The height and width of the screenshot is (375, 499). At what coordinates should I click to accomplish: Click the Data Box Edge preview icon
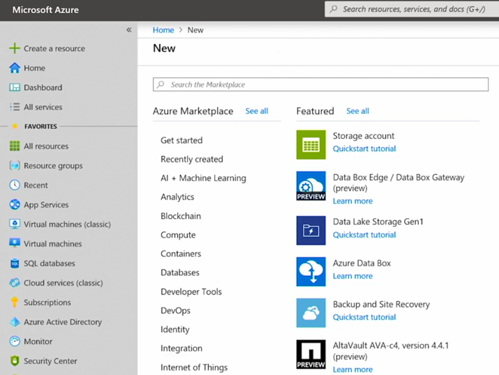311,186
